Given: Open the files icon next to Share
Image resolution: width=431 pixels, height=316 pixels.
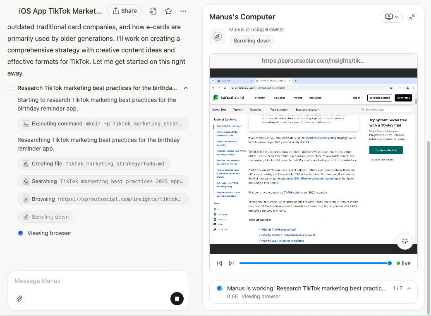Looking at the screenshot, I should [x=153, y=11].
